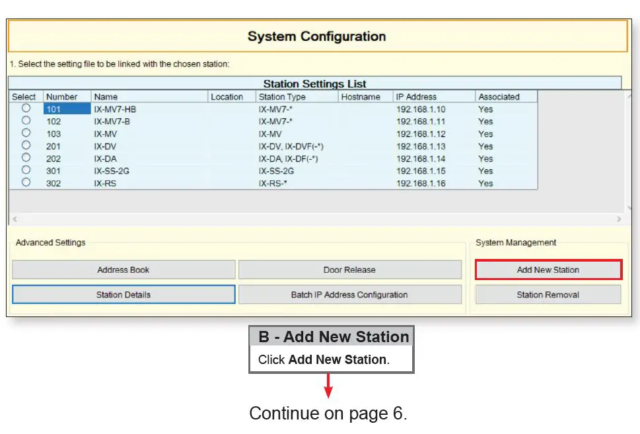Viewport: 640px width, 434px height.
Task: Click the name cell IX-DA
Action: click(x=105, y=159)
